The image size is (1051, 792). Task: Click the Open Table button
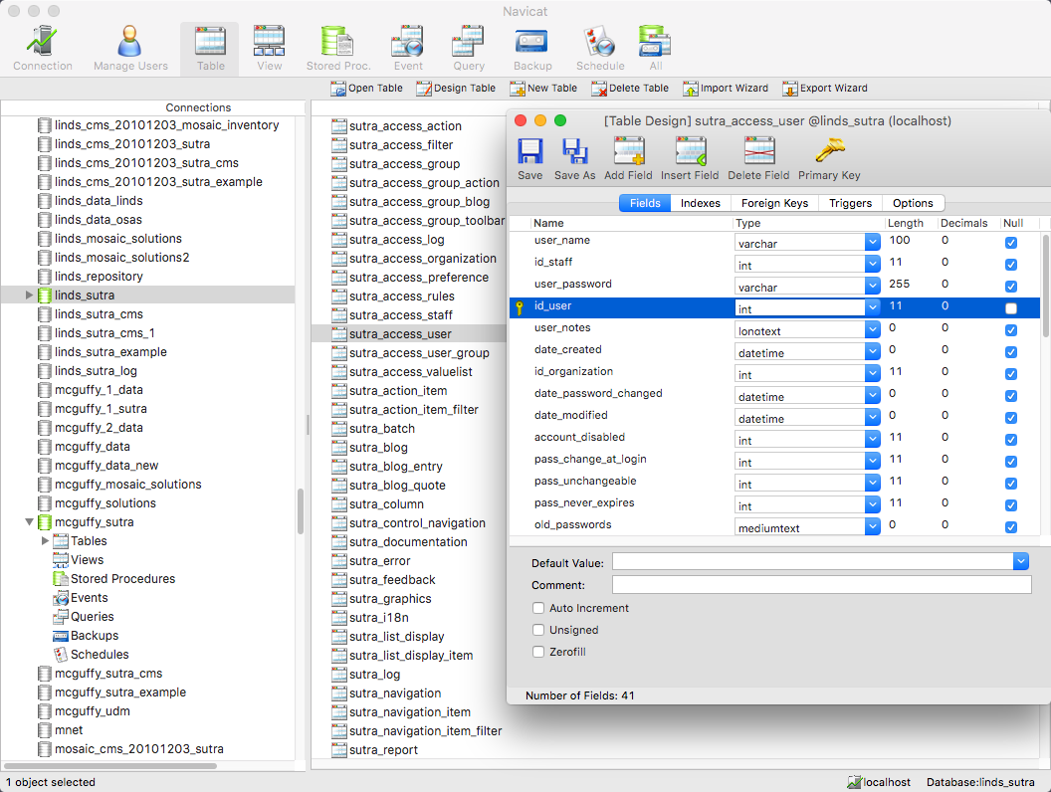(366, 88)
